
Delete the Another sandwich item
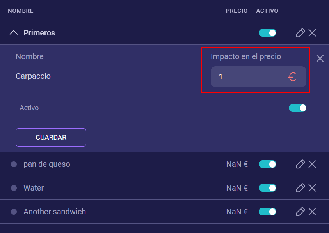pyautogui.click(x=312, y=212)
